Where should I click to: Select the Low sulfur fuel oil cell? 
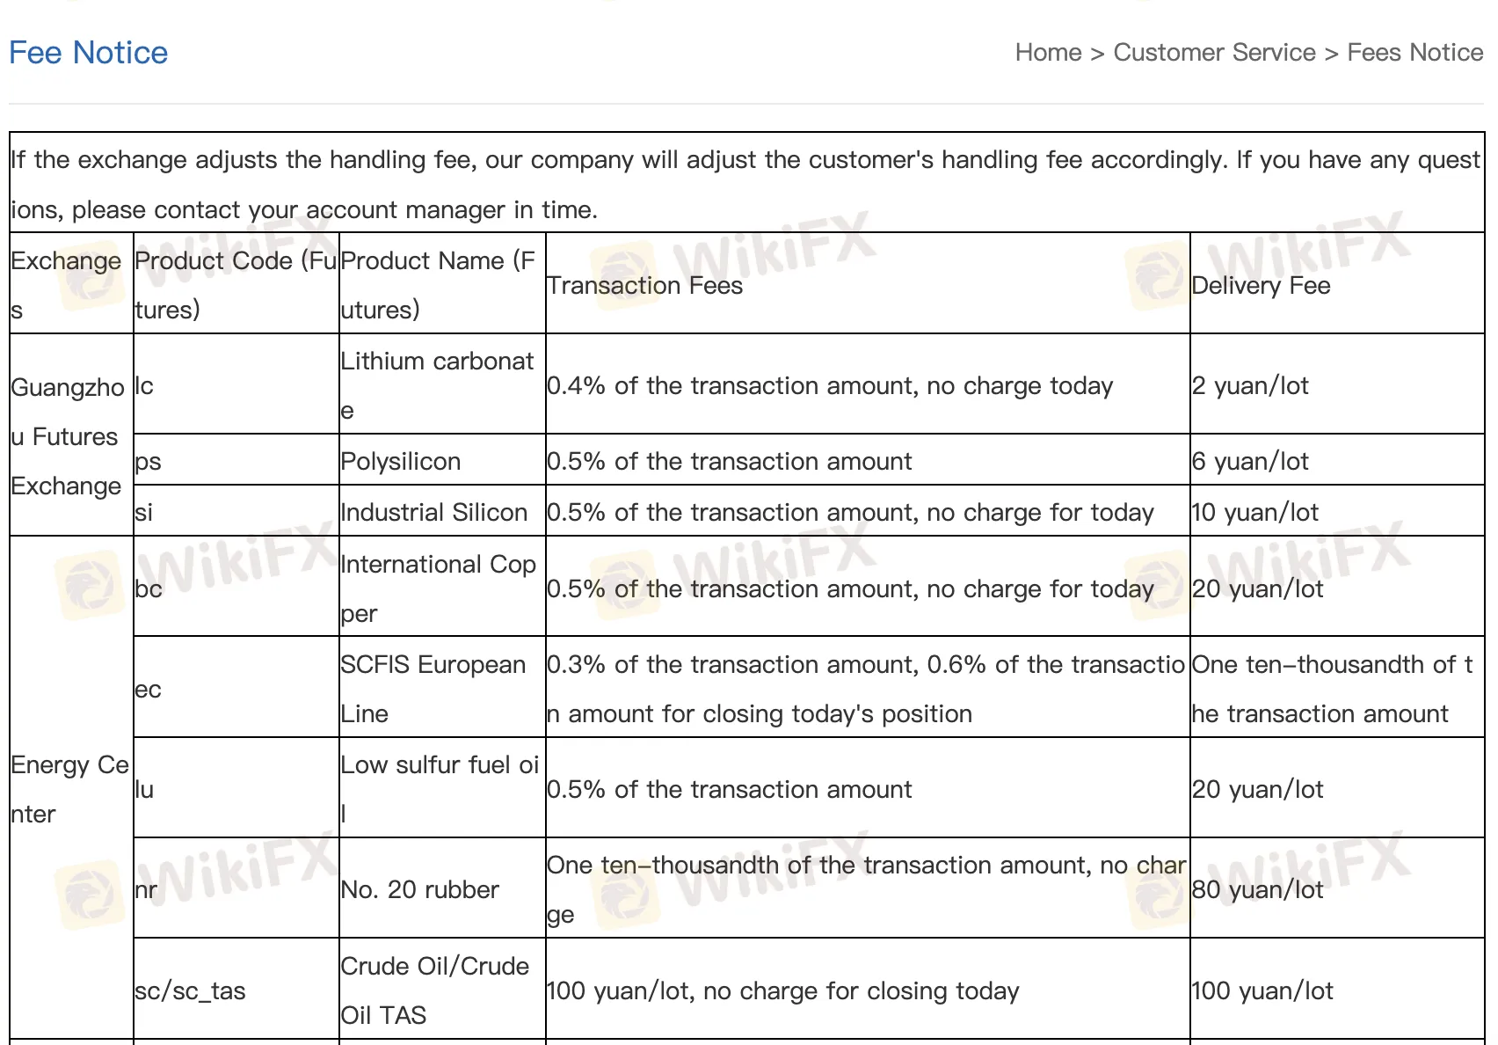[440, 788]
